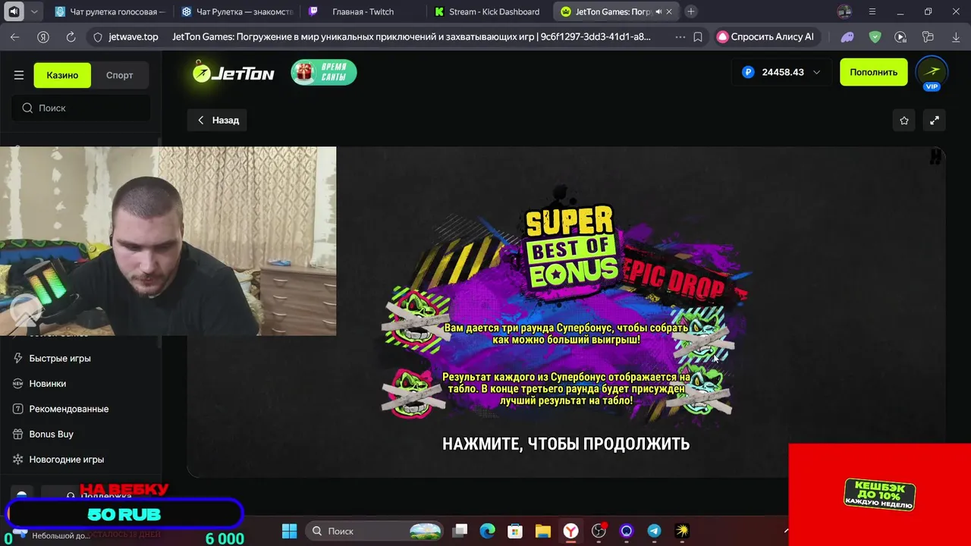The height and width of the screenshot is (546, 971).
Task: Close the JetTon Games browser tab
Action: [x=669, y=12]
